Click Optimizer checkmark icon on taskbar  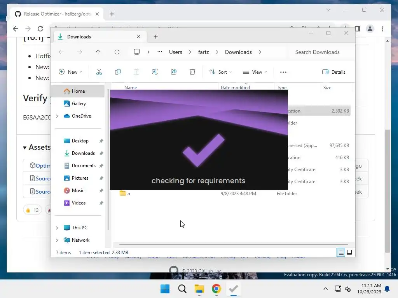(x=233, y=289)
